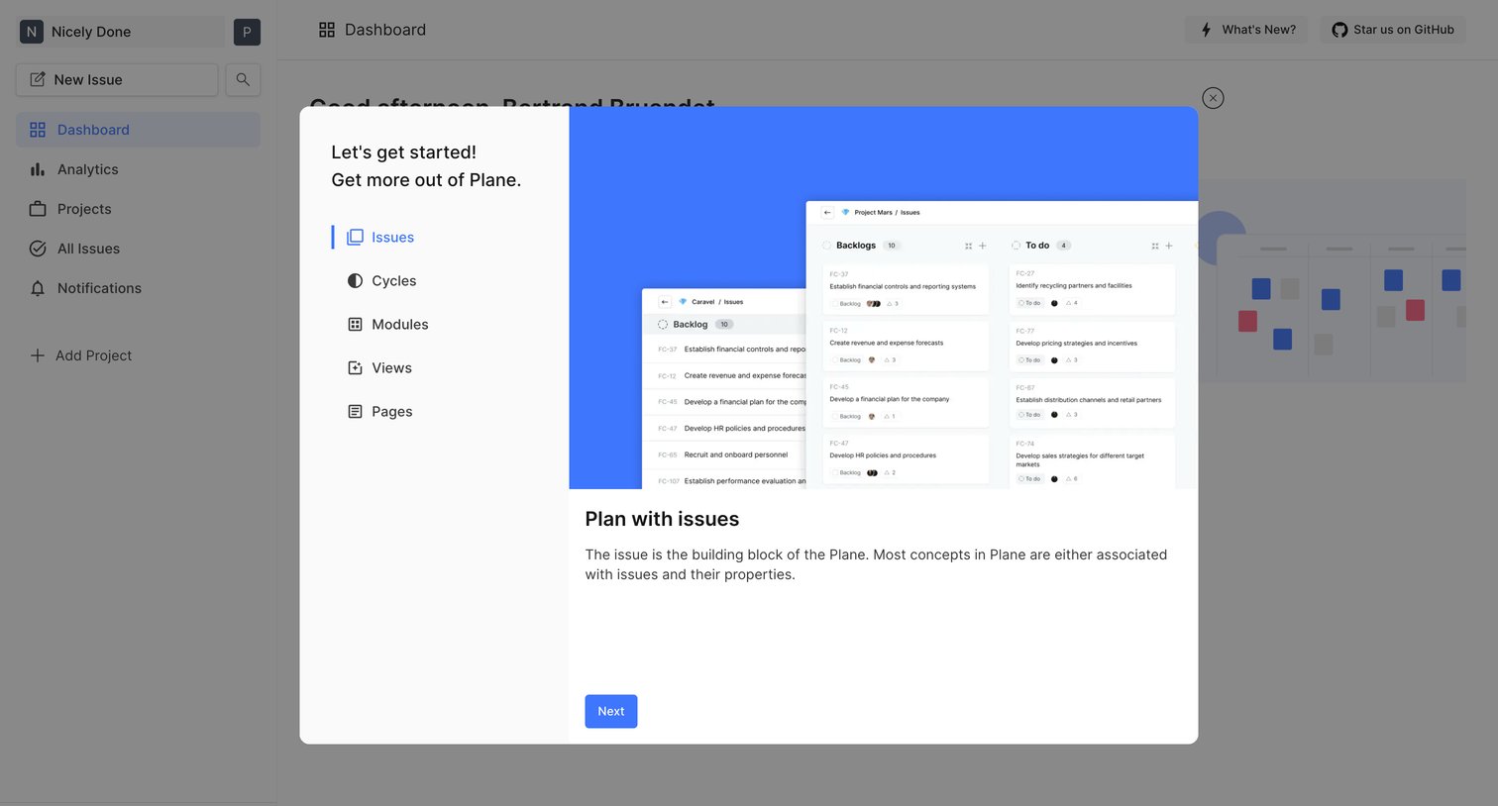Screen dimensions: 1498x806
Task: Click the Analytics bar chart icon
Action: pos(38,169)
